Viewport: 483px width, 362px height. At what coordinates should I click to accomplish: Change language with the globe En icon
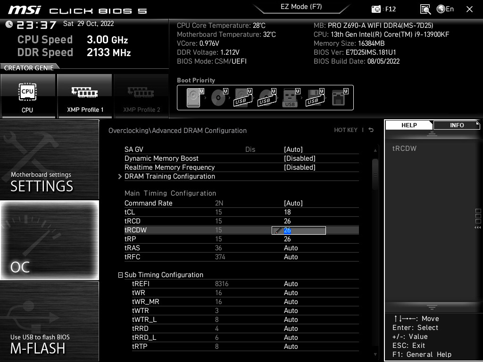click(445, 9)
